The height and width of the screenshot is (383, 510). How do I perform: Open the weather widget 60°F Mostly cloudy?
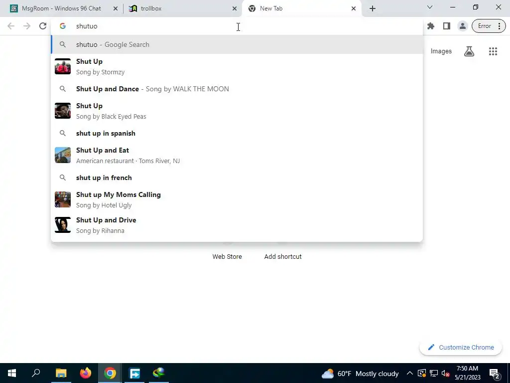360,373
